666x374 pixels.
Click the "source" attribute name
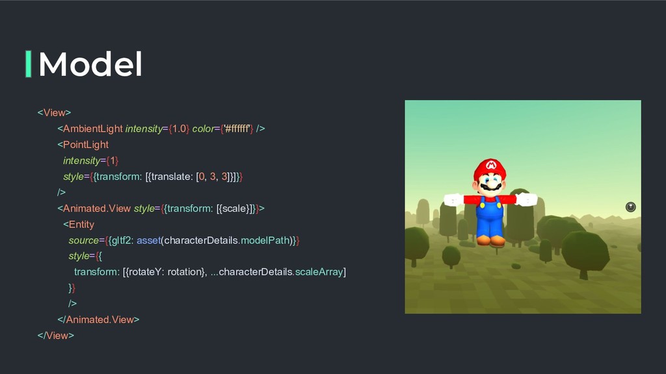(x=84, y=240)
